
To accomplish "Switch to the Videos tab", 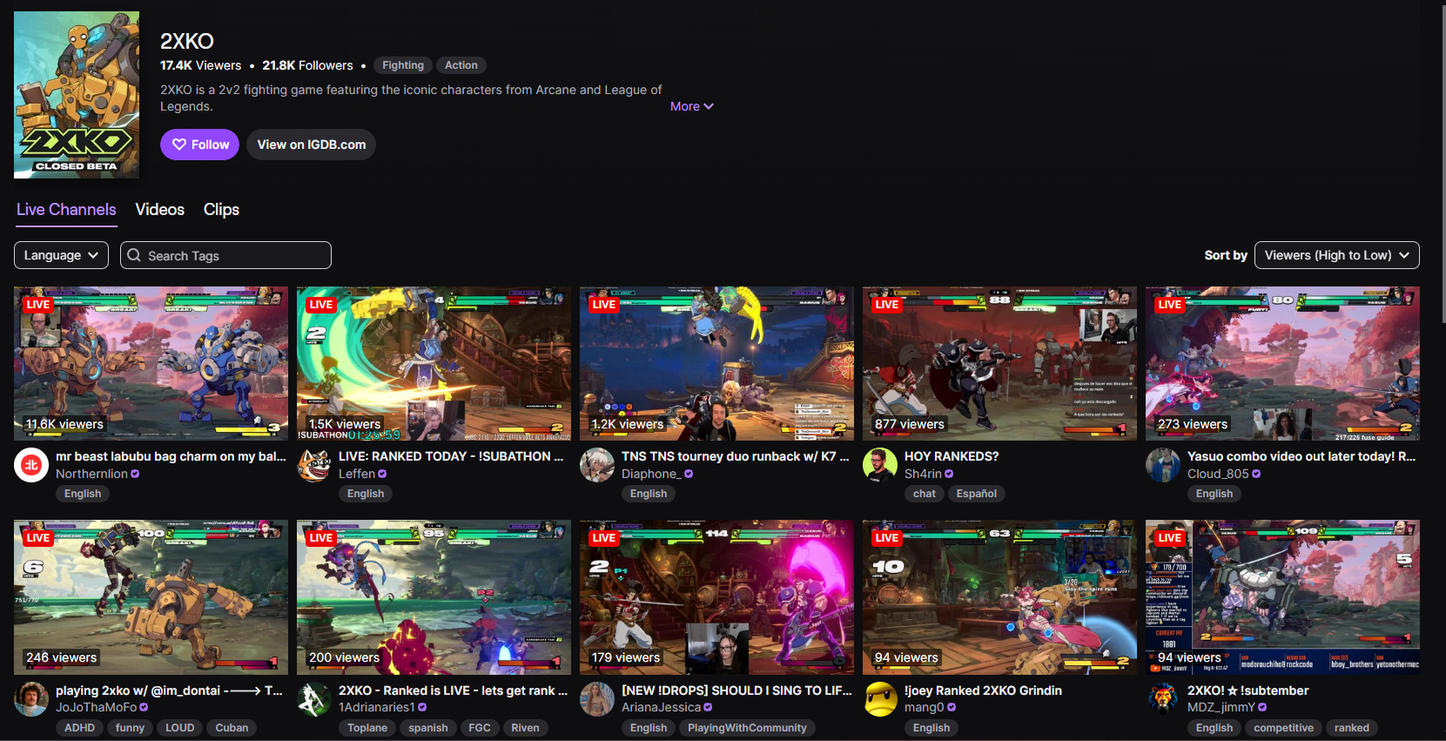I will (160, 209).
